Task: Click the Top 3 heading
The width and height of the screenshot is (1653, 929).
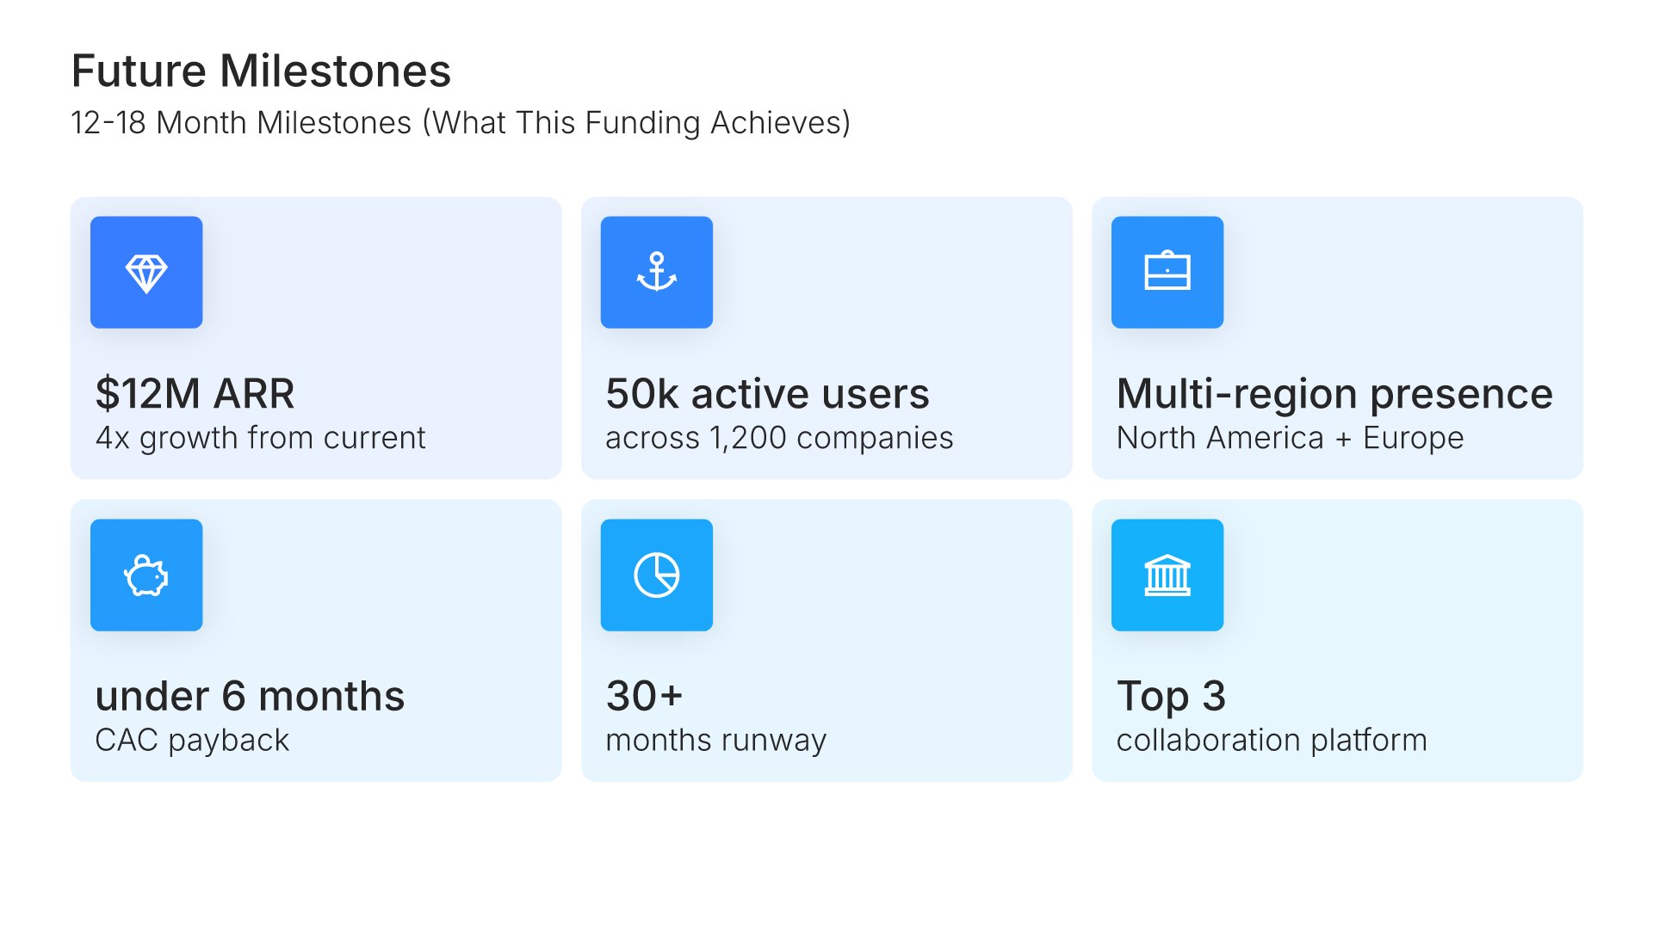Action: pos(1171,696)
